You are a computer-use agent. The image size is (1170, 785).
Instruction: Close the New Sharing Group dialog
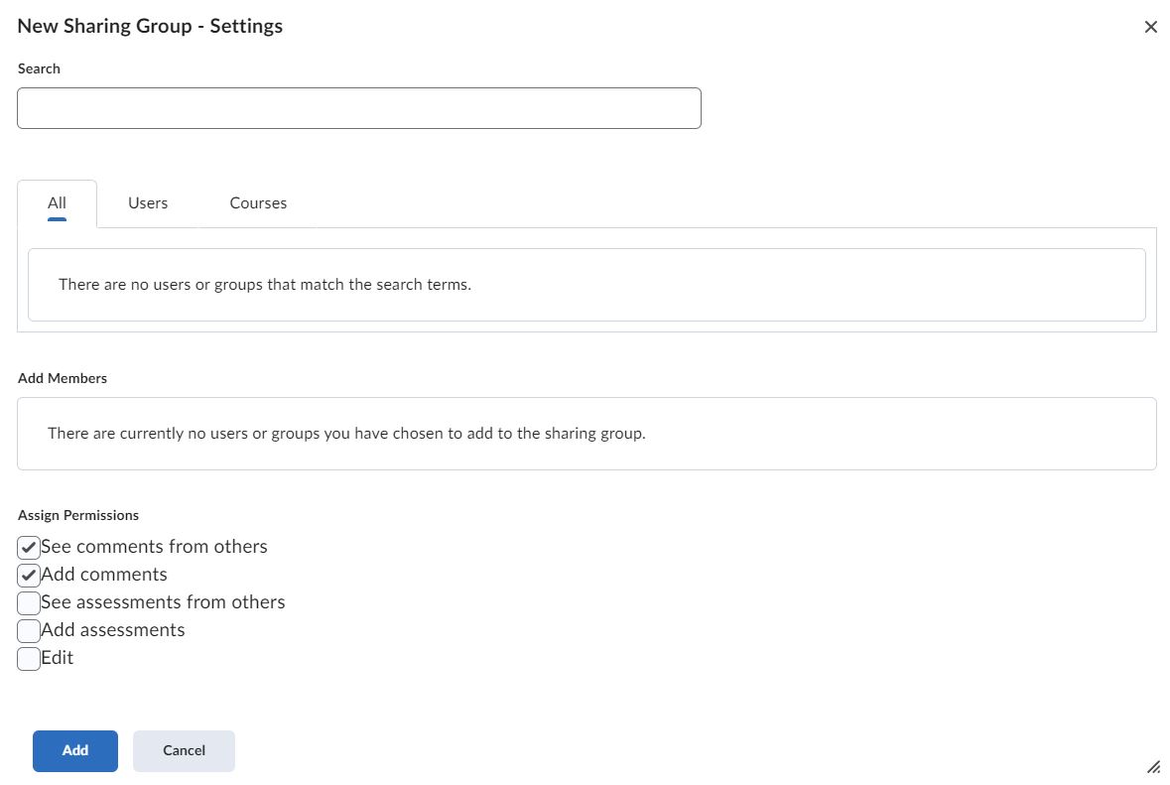1150,27
